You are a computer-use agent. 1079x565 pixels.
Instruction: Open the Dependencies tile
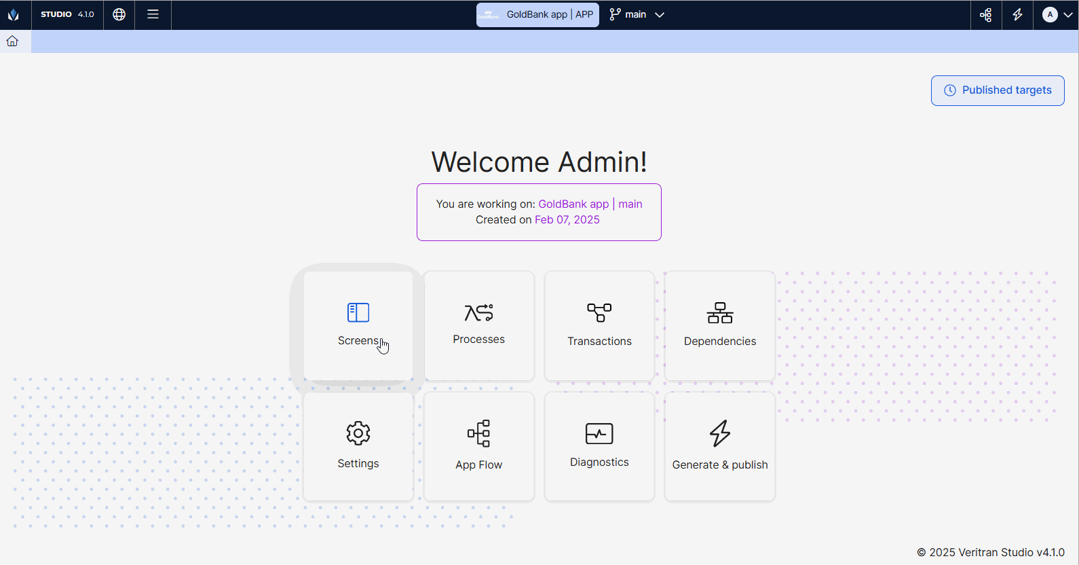pos(719,325)
